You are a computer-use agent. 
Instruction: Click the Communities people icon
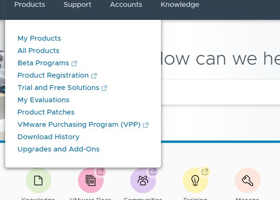coord(143,180)
